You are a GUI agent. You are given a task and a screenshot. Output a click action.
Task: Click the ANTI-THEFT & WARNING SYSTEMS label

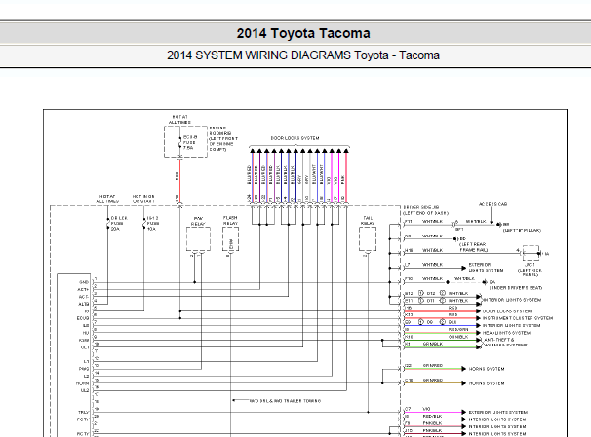(x=506, y=343)
